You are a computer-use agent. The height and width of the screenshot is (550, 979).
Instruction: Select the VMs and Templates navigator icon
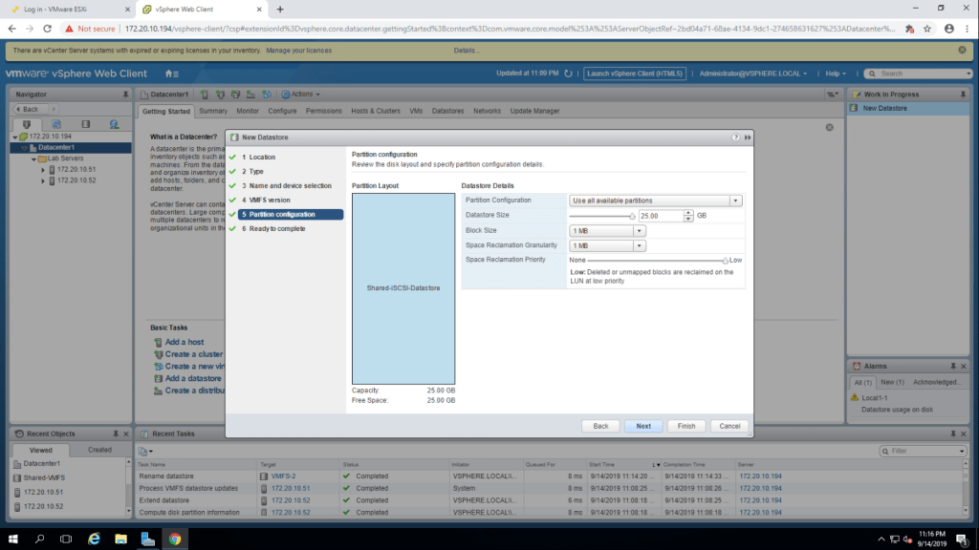click(x=56, y=124)
